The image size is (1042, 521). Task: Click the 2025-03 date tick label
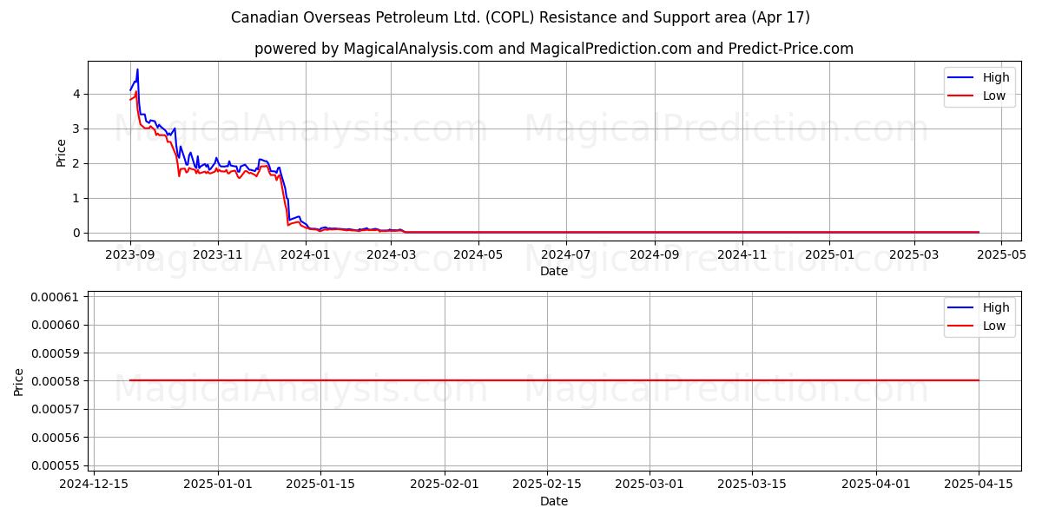point(915,254)
